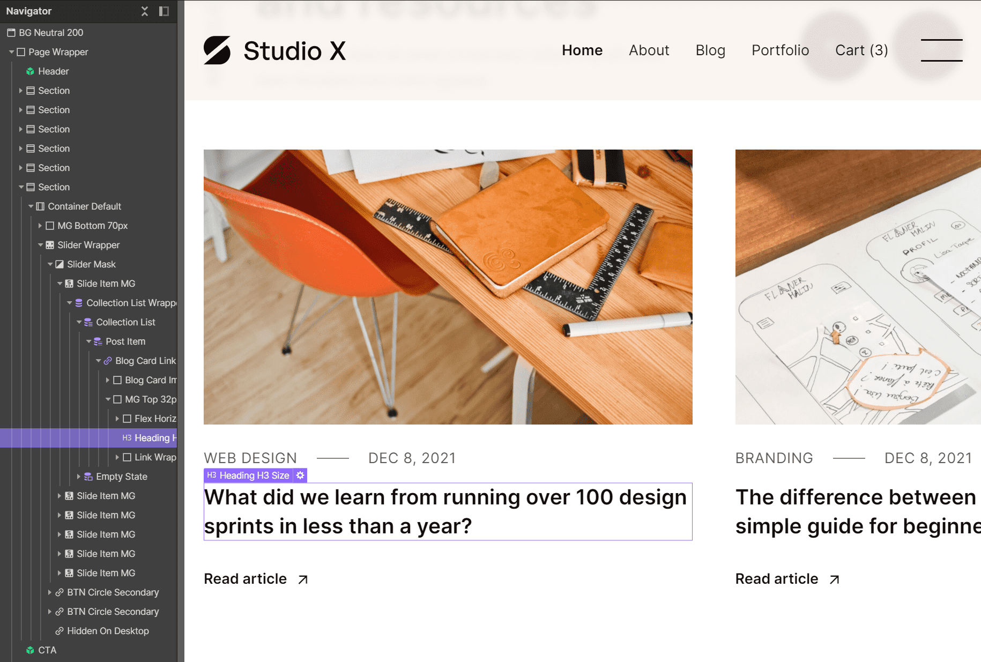Screen dimensions: 981x662
Task: Select Hidden On Desktop row
Action: point(88,631)
